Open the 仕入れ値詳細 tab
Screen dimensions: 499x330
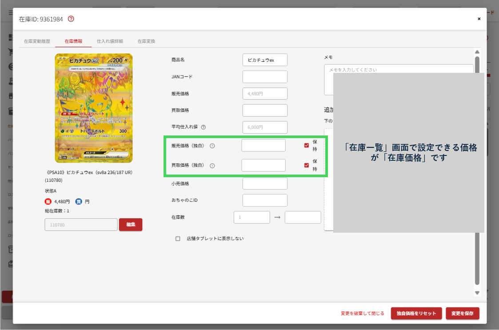(110, 41)
